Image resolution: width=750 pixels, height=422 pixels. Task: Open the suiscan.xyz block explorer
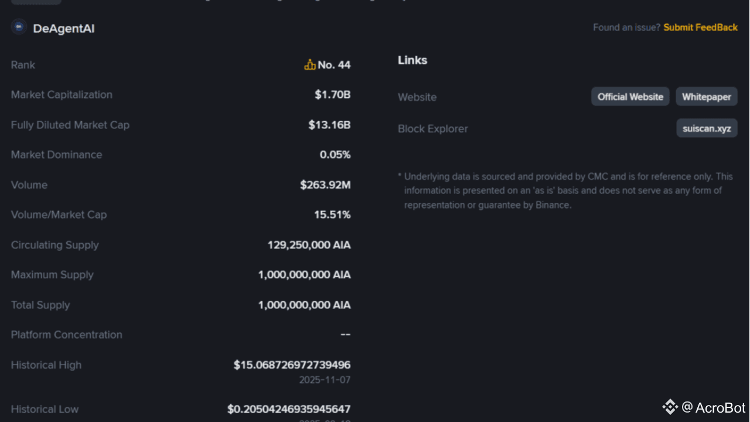click(x=707, y=128)
